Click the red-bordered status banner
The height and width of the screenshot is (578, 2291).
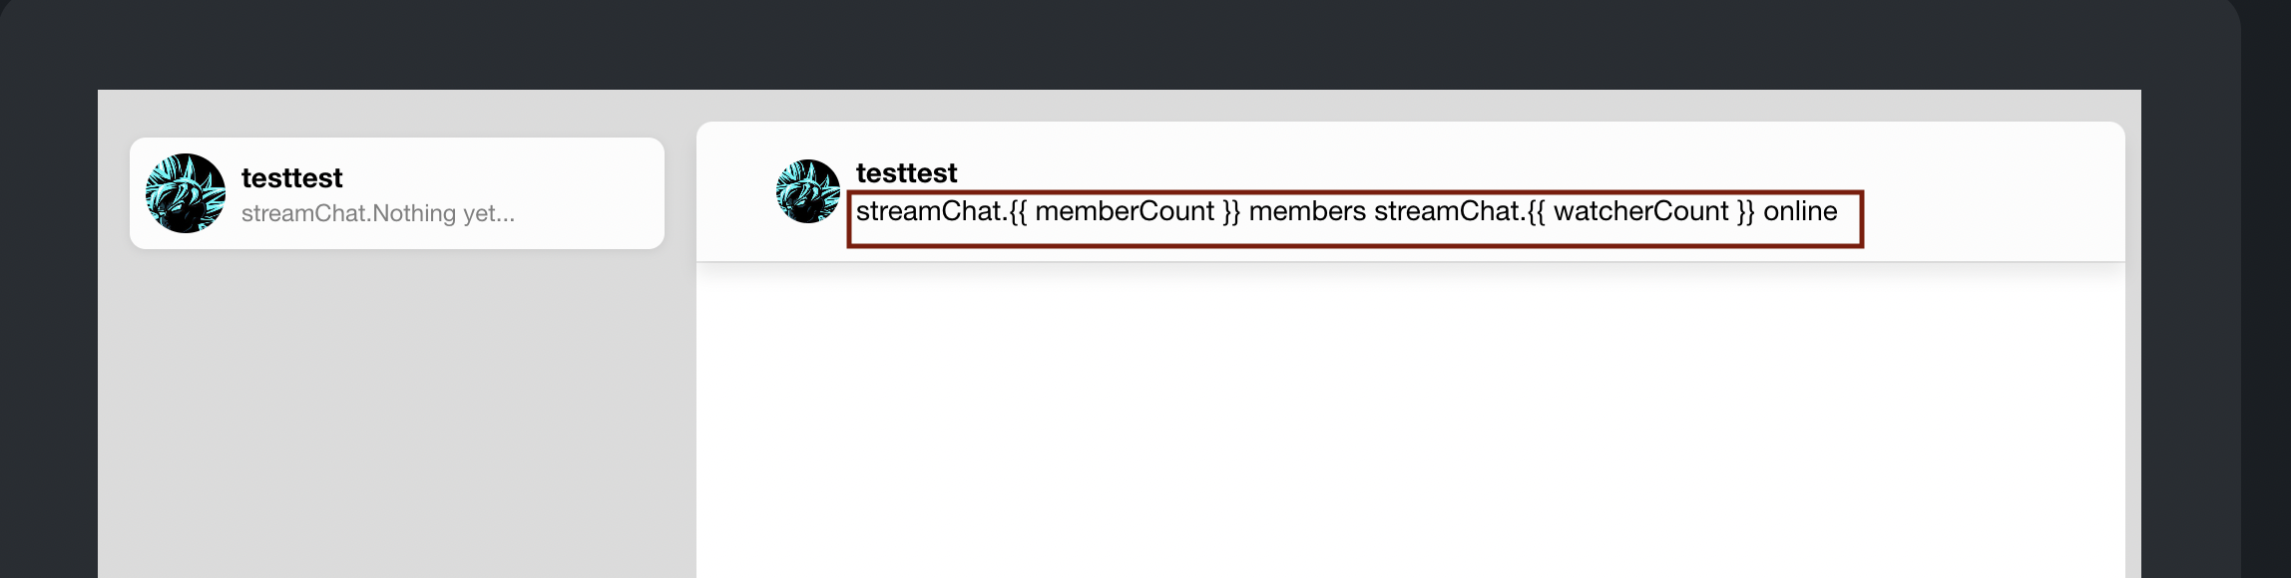1357,211
